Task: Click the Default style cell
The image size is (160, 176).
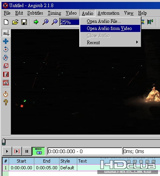Action: 68,168
